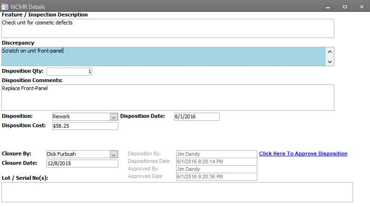The height and width of the screenshot is (207, 370).
Task: Click the NCMR Details form icon
Action: point(5,7)
